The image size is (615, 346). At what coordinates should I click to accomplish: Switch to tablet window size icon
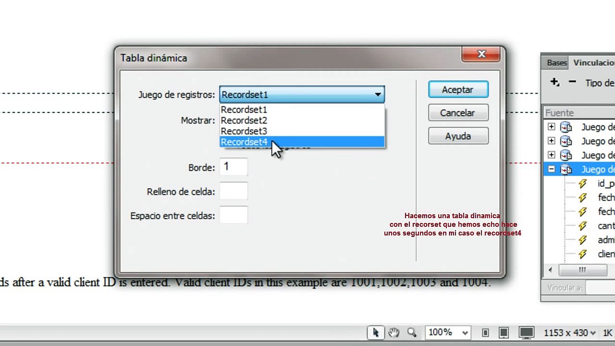pyautogui.click(x=504, y=333)
